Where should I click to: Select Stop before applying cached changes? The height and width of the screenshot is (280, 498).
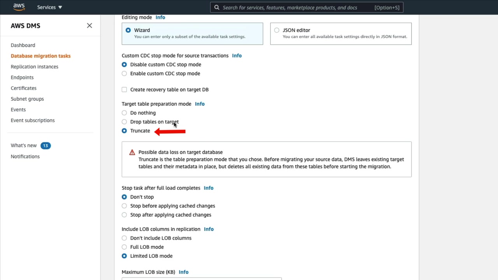point(124,206)
